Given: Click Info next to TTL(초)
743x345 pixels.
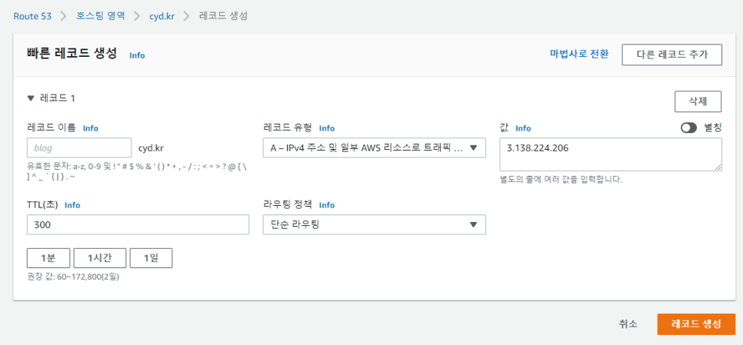Looking at the screenshot, I should [x=72, y=205].
